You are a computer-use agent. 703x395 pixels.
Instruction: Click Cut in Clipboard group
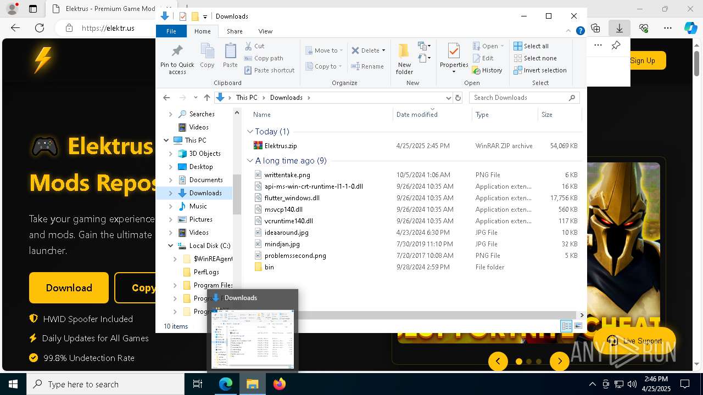click(254, 46)
